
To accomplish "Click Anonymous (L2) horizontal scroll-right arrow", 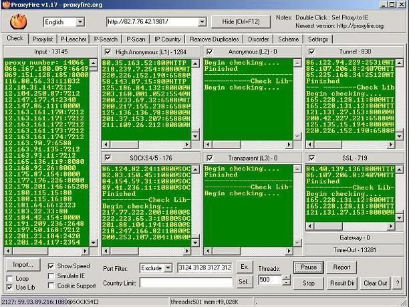I will click(289, 144).
